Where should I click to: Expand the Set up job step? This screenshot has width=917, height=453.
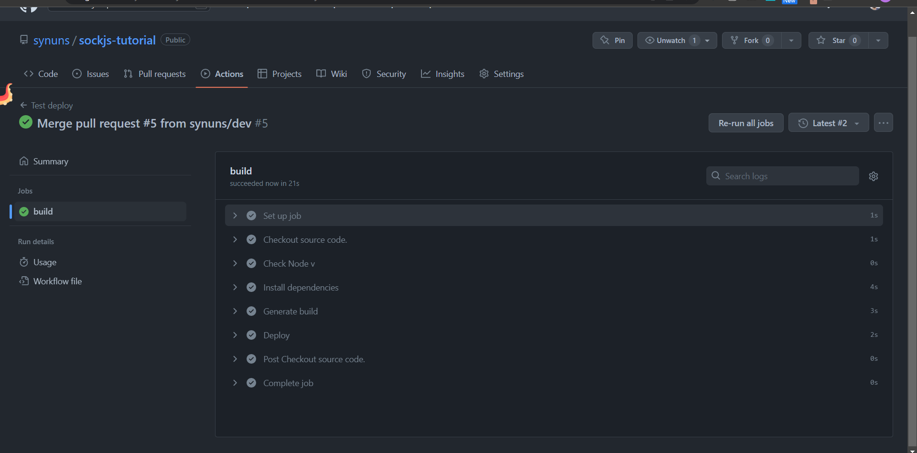click(x=554, y=216)
